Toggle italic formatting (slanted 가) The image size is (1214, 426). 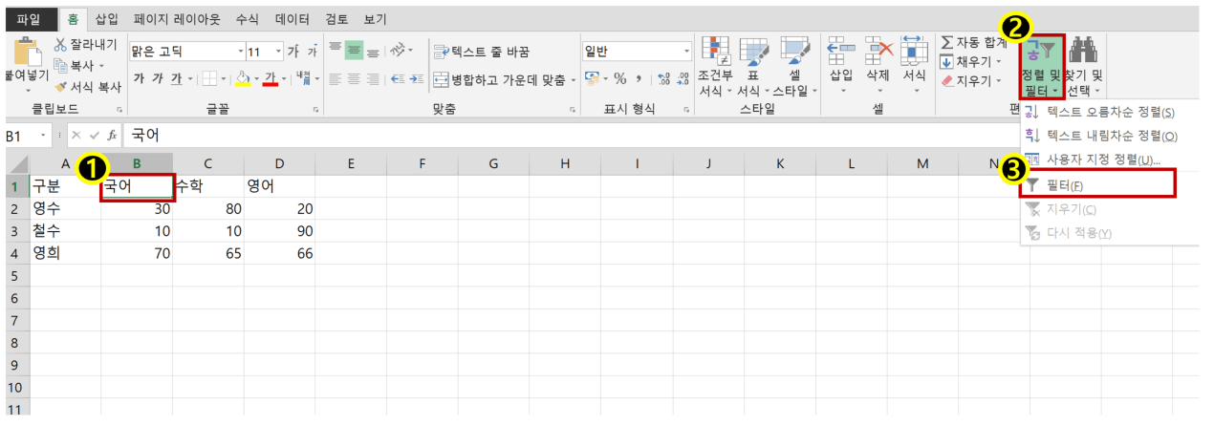click(x=157, y=78)
